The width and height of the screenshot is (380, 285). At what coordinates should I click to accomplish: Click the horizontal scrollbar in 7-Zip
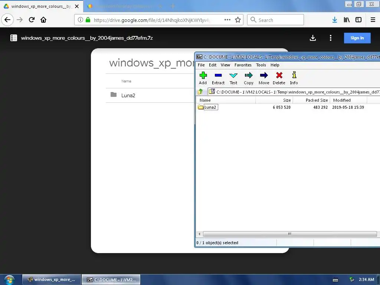pos(289,234)
